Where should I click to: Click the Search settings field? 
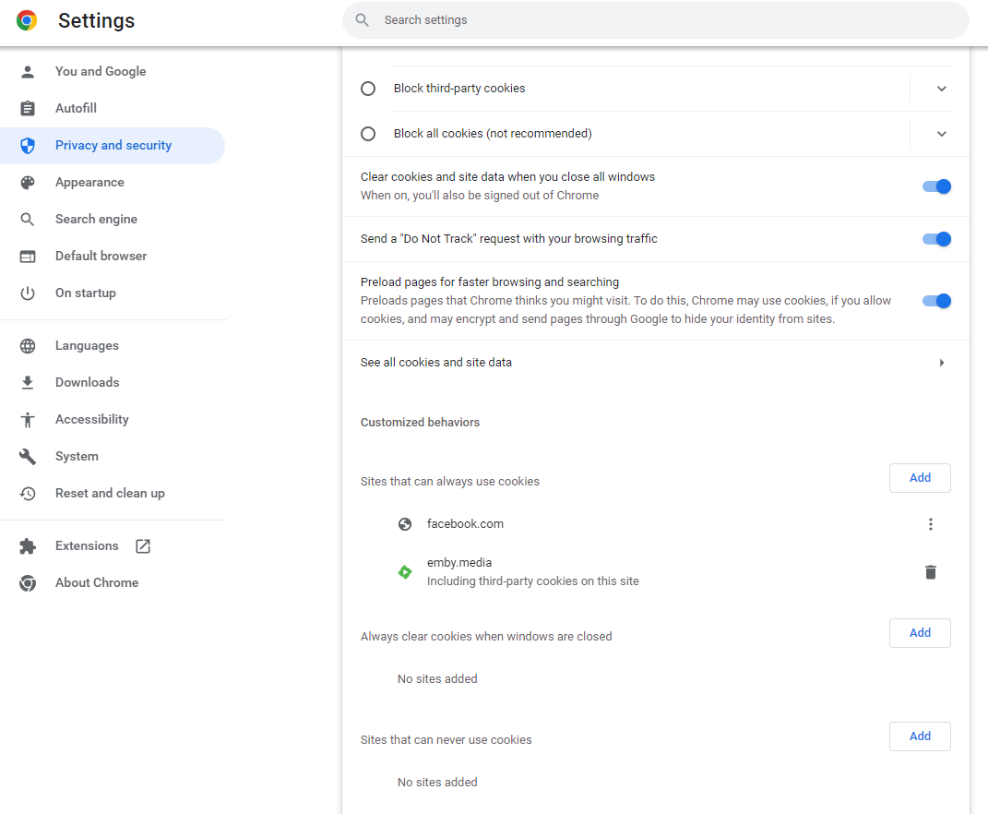(655, 20)
